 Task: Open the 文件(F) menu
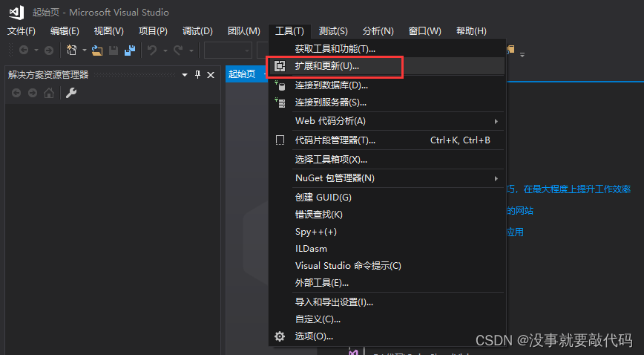[x=22, y=31]
